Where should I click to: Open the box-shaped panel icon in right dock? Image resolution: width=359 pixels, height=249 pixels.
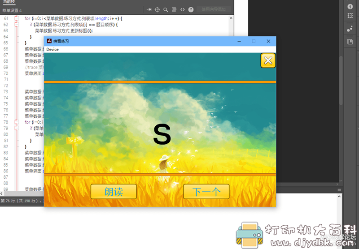(350, 42)
